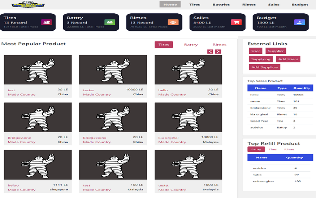Open the Rimes nav item
316x198 pixels.
tap(249, 4)
